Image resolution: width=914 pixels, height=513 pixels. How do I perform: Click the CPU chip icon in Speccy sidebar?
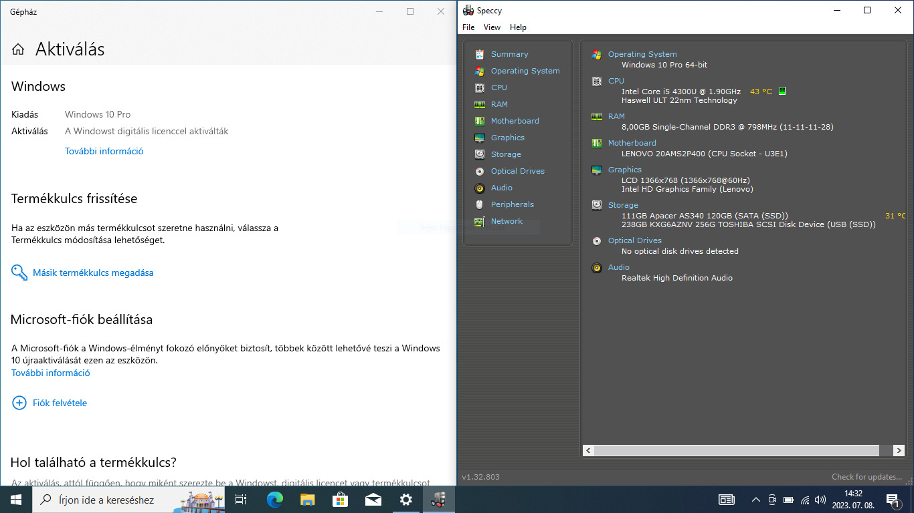click(x=479, y=88)
